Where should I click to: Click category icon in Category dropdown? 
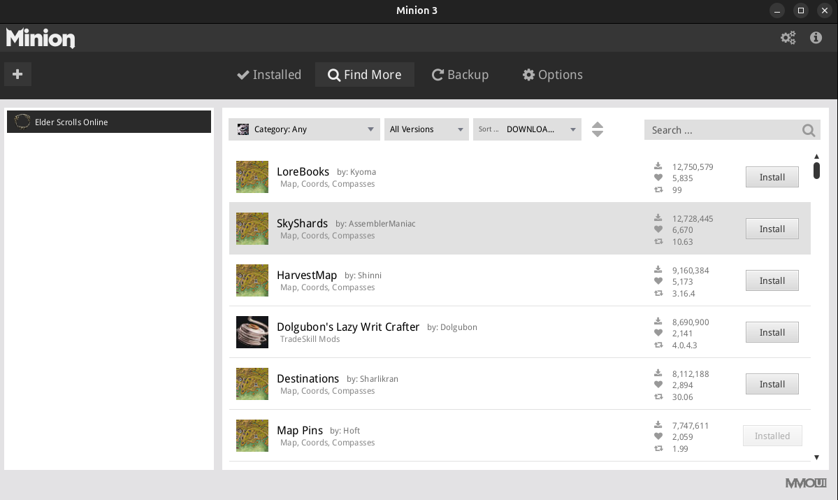coord(243,129)
